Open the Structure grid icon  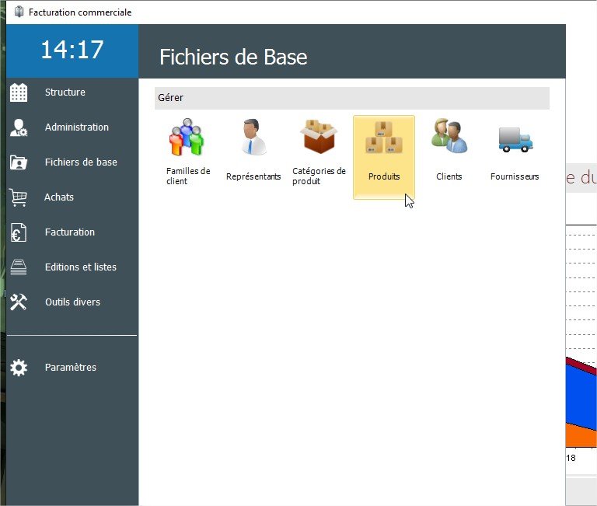tap(19, 92)
